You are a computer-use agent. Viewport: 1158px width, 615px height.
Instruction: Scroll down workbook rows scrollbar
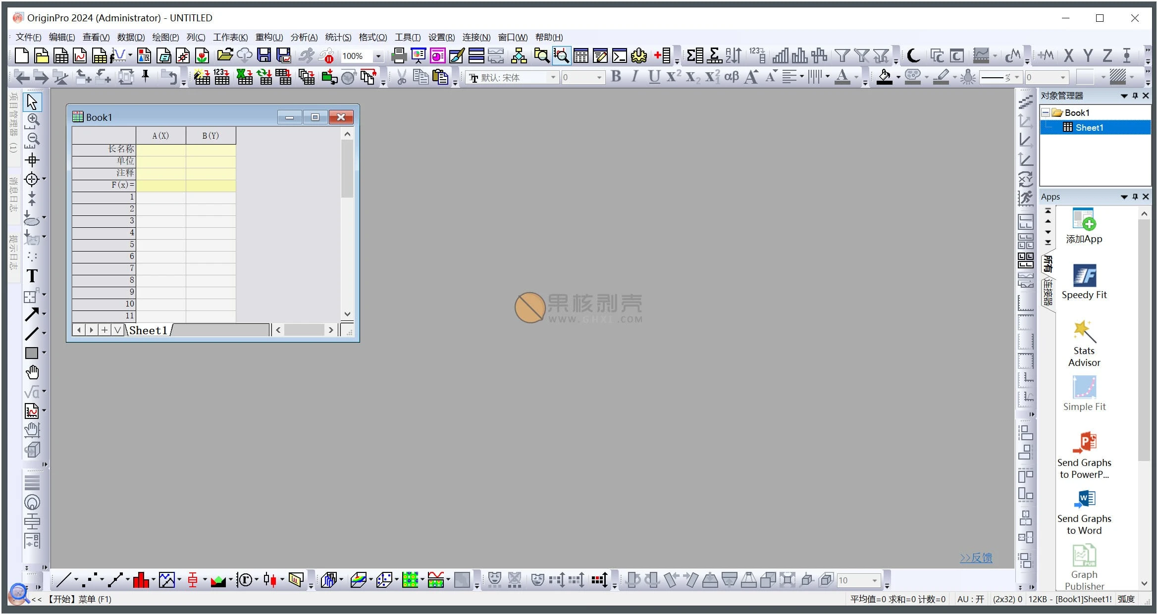click(346, 317)
